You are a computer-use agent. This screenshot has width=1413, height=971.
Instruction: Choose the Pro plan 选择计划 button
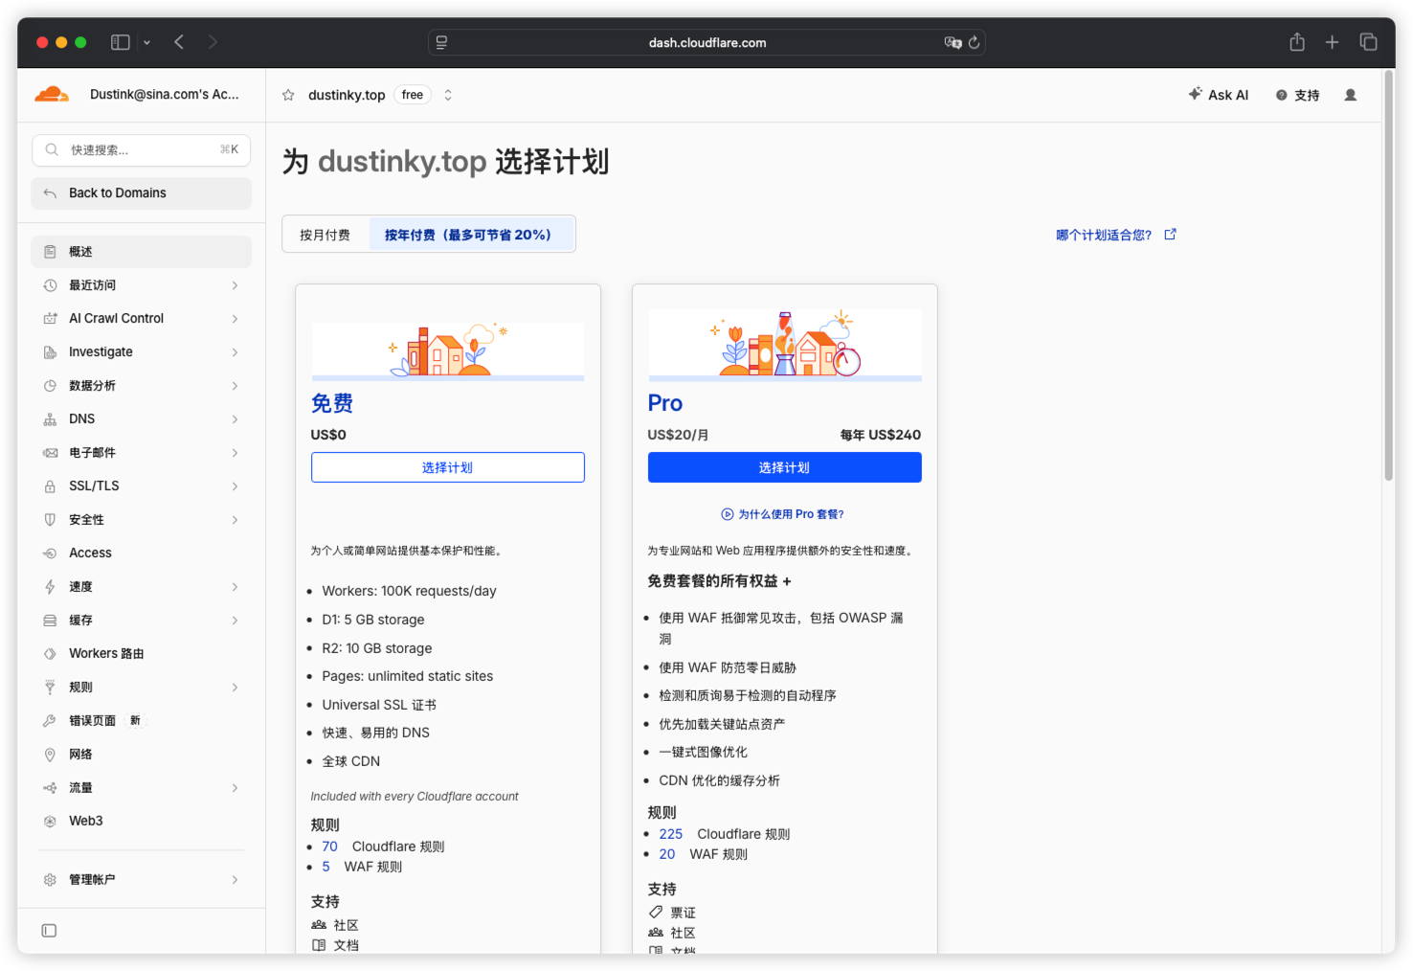tap(785, 467)
